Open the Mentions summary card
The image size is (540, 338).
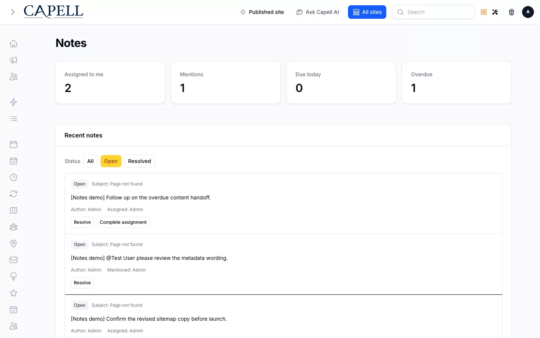pos(226,83)
